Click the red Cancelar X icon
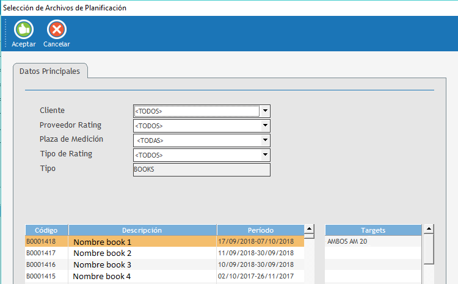 (56, 29)
